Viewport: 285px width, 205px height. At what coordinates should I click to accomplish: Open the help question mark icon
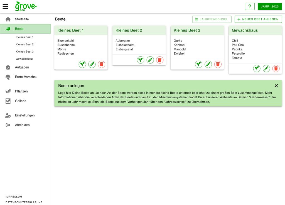250,6
